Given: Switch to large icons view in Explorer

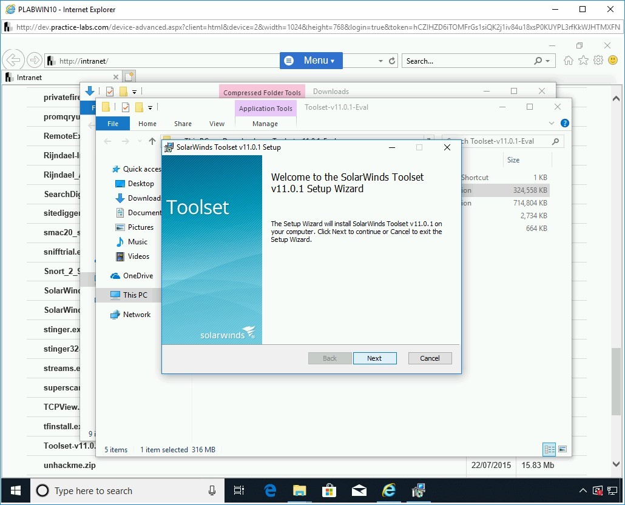Looking at the screenshot, I should point(562,449).
